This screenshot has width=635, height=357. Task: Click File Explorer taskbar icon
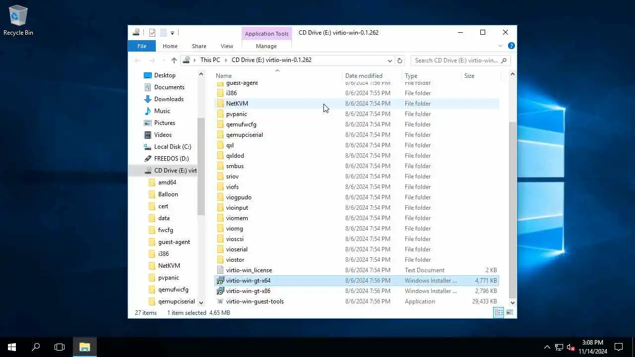[84, 347]
